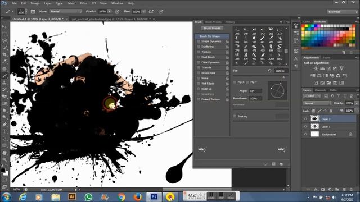This screenshot has height=202, width=360.
Task: Enable the Texture checkbox
Action: click(199, 52)
